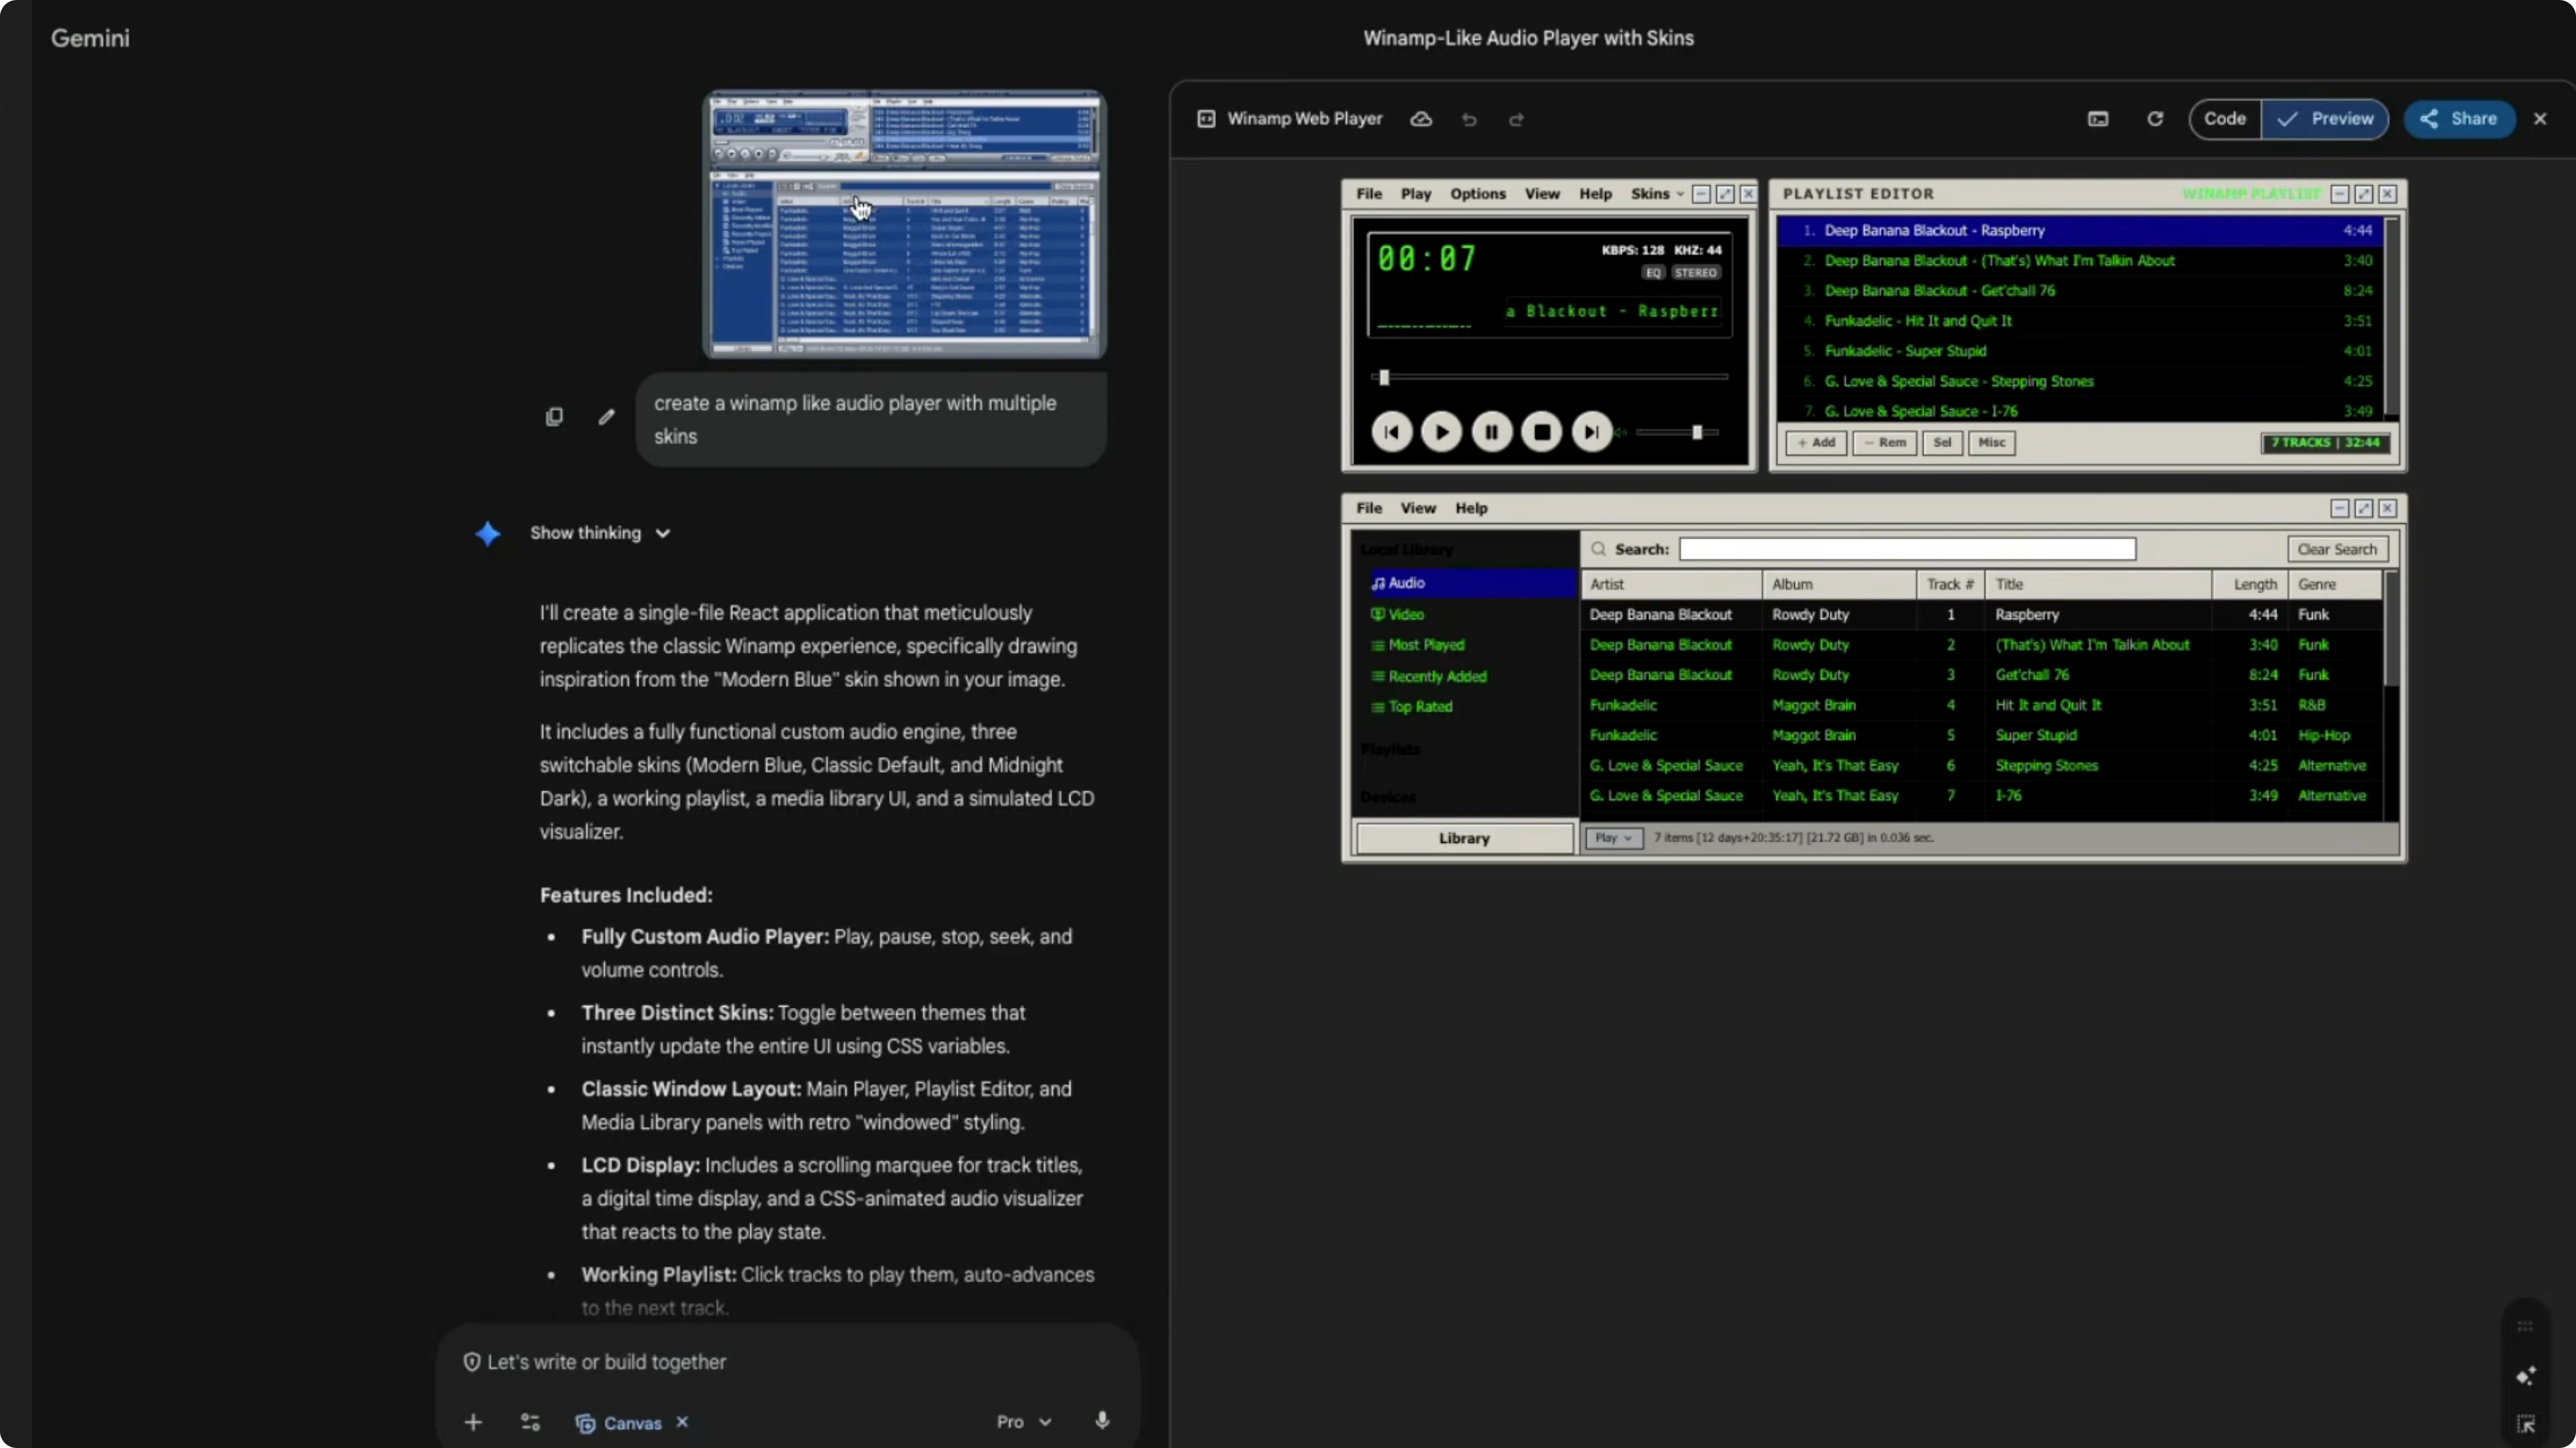Screen dimensions: 2576x1448
Task: Click the cloud save icon next to Winamp Web Player
Action: [x=1420, y=119]
